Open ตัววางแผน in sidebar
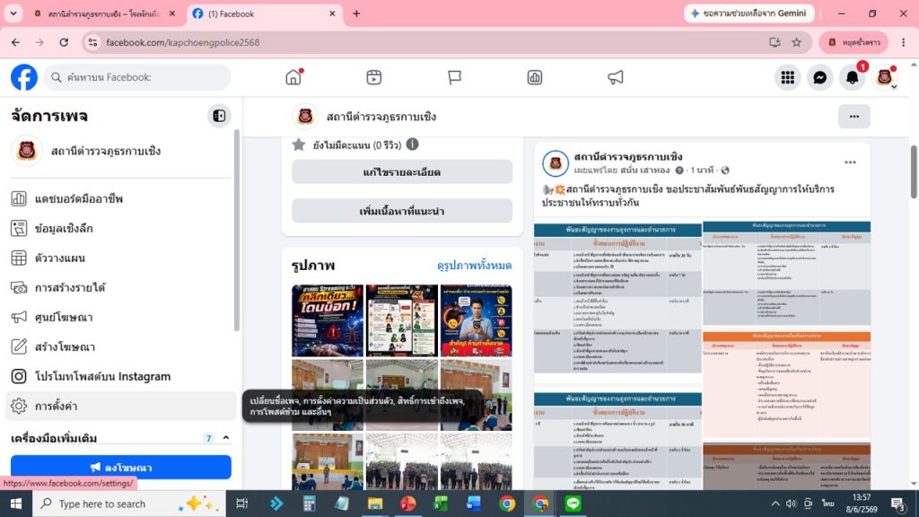Screen dimensions: 919x517 [x=121, y=258]
